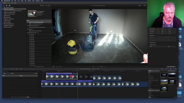Screen dimensions: 184x103
Task: Select the Image Mask effect thumbnail
Action: (x=164, y=82)
